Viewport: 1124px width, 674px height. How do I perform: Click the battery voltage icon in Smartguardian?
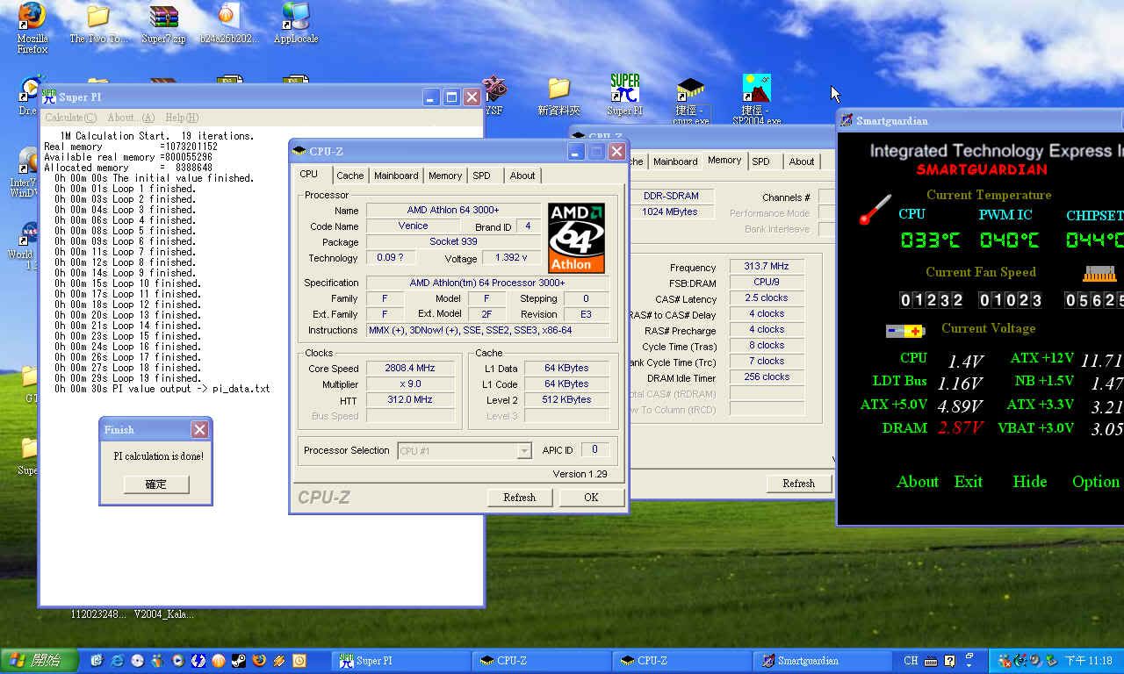[x=905, y=331]
